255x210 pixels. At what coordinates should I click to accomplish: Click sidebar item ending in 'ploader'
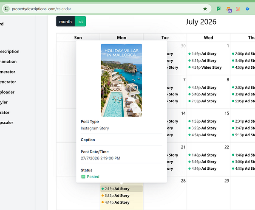[x=7, y=92]
